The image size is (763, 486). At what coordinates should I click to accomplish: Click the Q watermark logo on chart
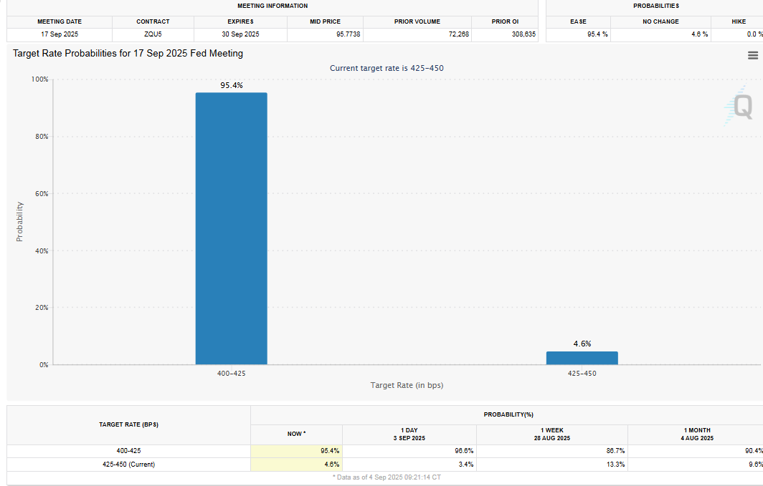[x=741, y=107]
